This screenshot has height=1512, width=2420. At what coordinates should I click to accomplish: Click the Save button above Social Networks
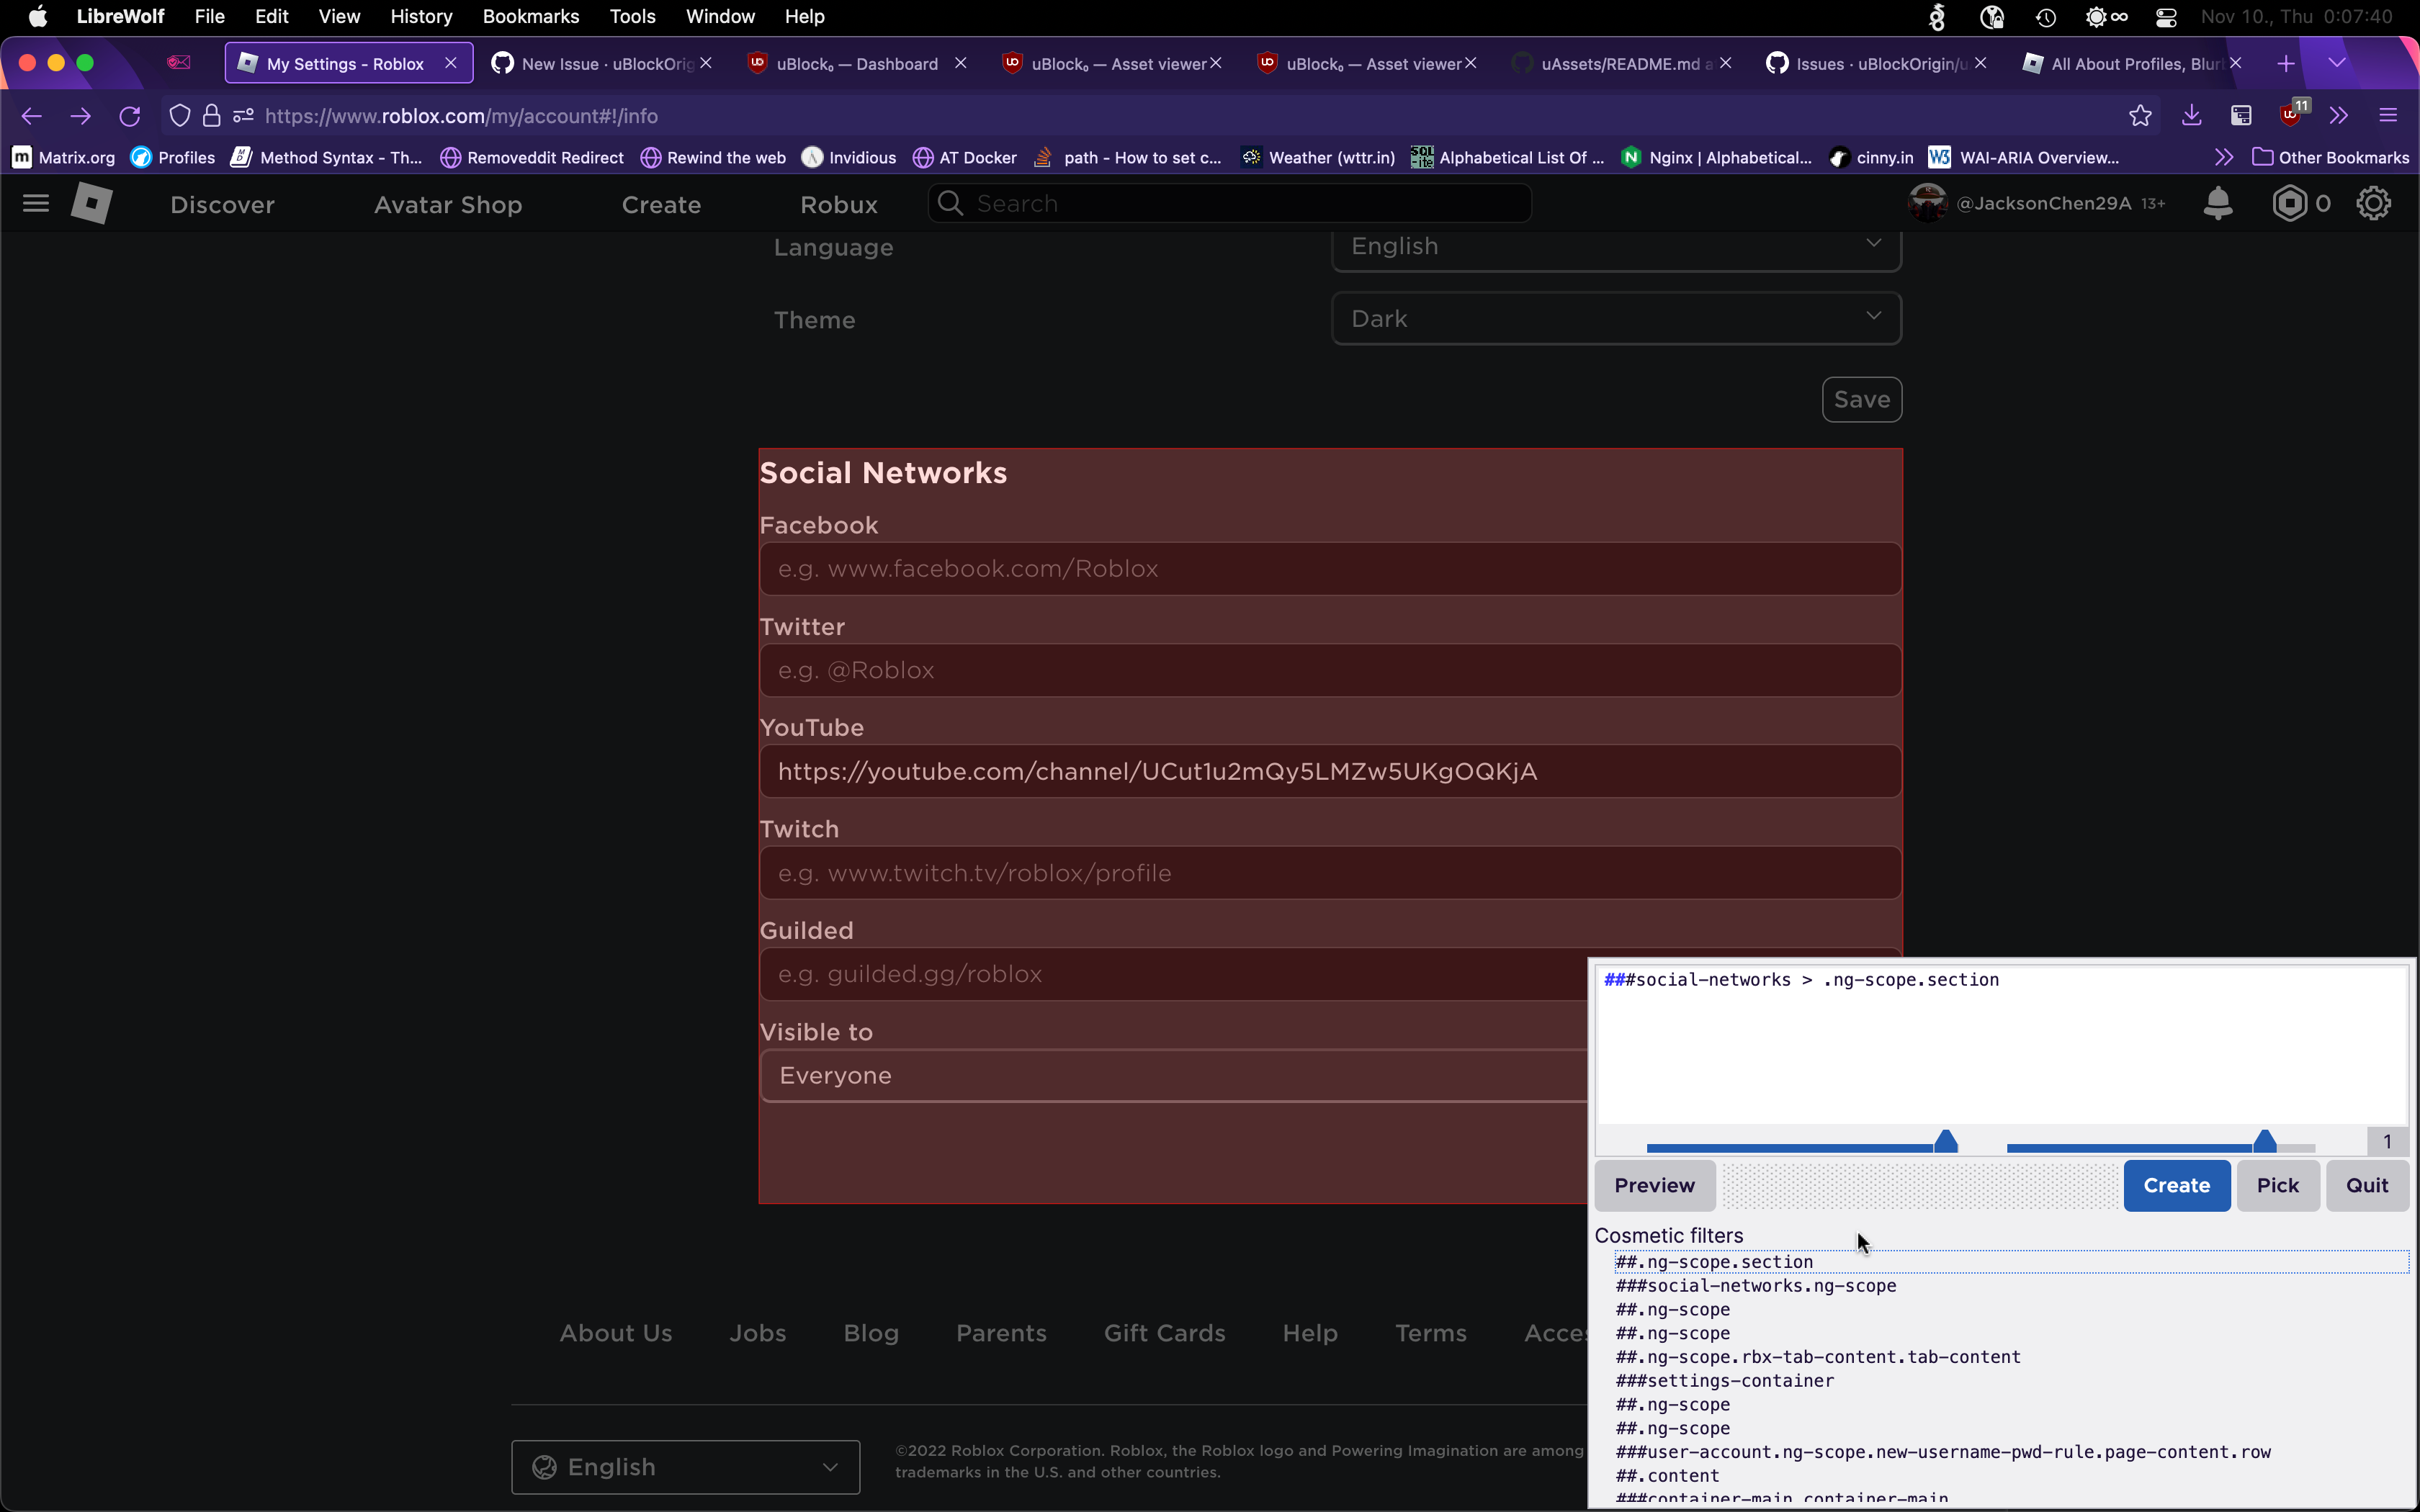pos(1862,399)
